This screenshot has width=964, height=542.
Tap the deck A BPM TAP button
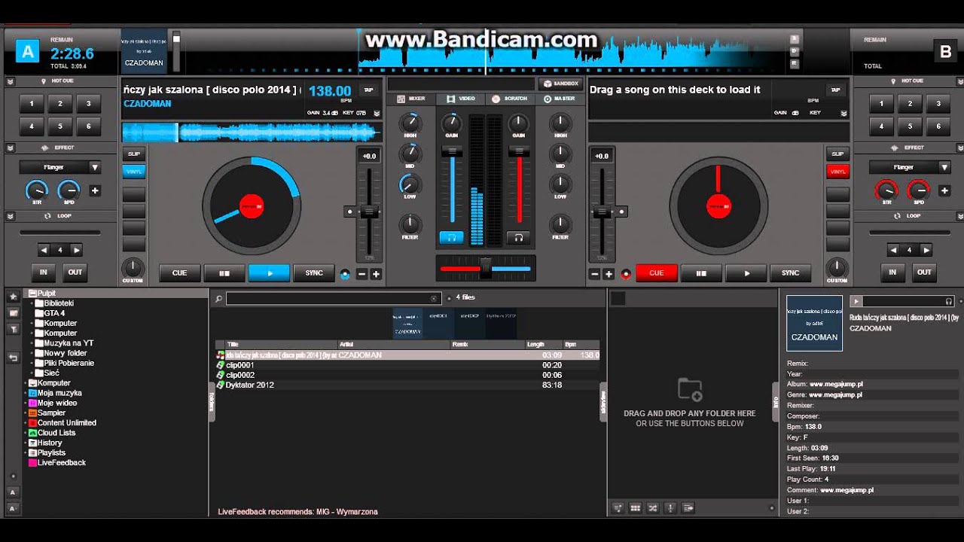368,90
